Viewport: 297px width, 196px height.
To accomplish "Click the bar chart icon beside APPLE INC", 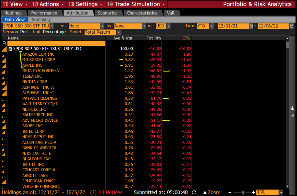I will 4,66.
